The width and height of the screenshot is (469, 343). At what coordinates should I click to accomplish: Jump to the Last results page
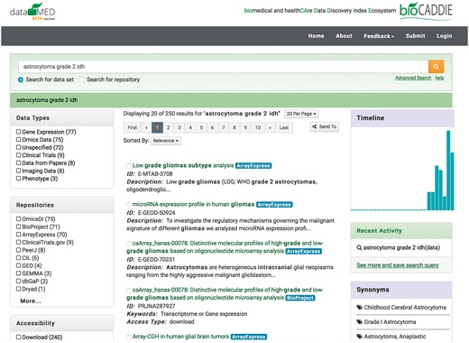click(284, 127)
